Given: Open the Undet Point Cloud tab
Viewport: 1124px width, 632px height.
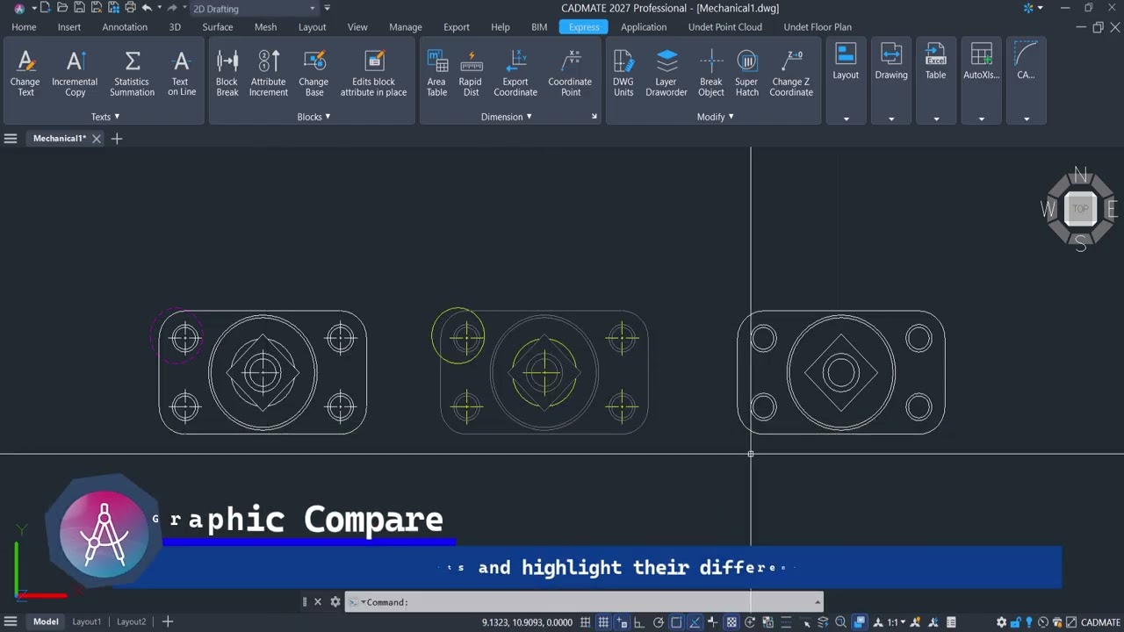Looking at the screenshot, I should (725, 27).
